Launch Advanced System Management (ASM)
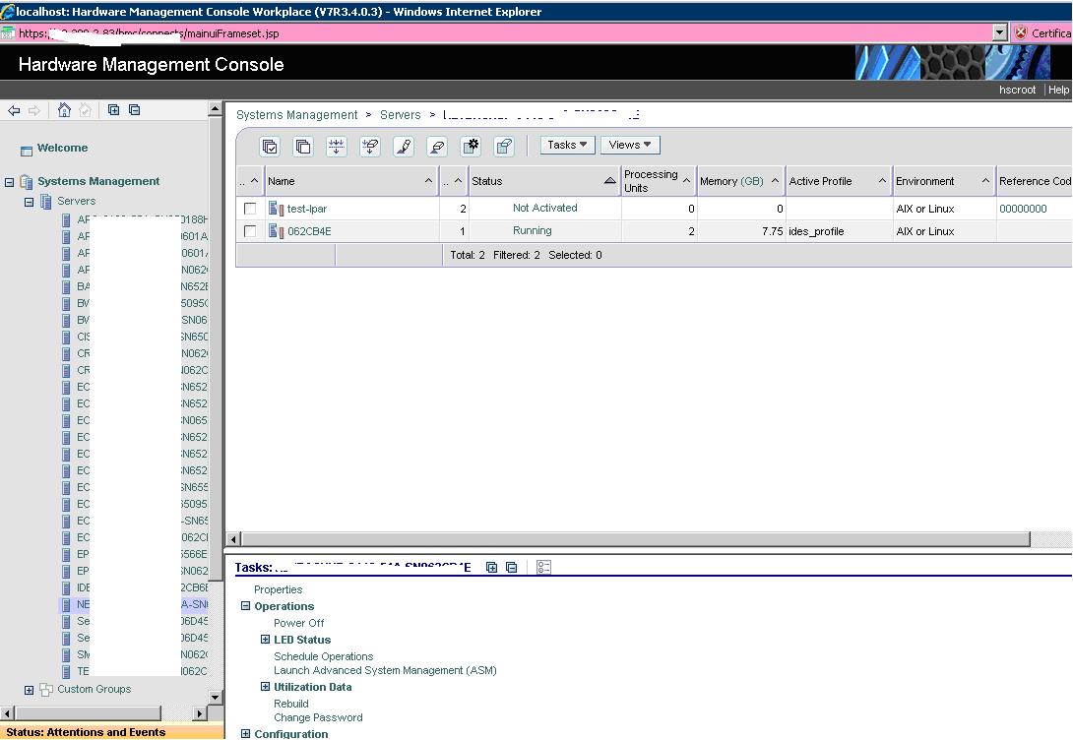 pyautogui.click(x=384, y=670)
